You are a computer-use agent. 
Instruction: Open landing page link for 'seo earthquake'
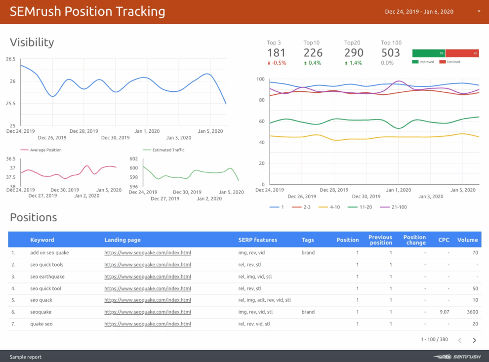[148, 277]
